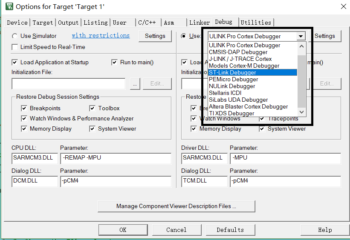Toggle Tracepoints checkbox
Image resolution: width=350 pixels, height=240 pixels.
coord(262,119)
